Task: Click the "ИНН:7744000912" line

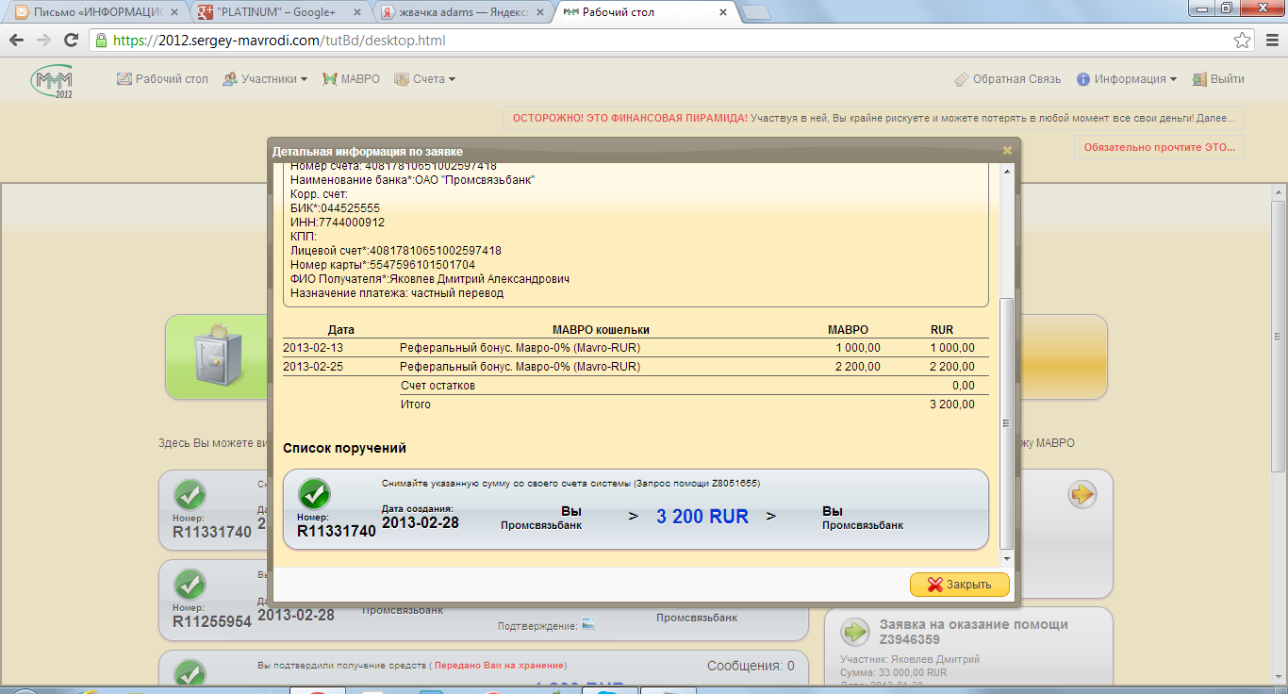Action: point(338,223)
